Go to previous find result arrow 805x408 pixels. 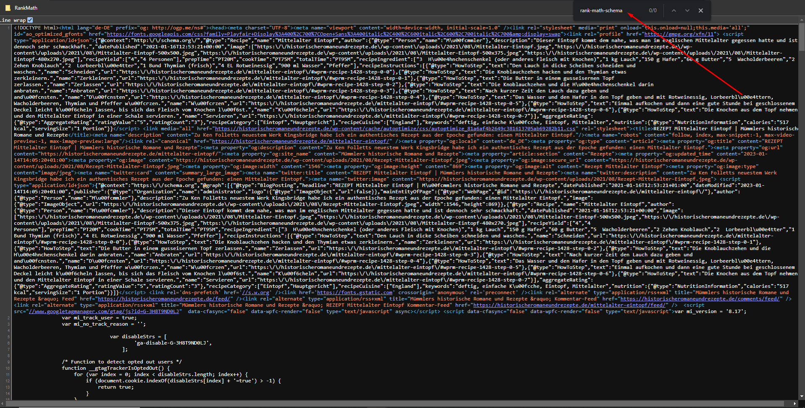[673, 11]
